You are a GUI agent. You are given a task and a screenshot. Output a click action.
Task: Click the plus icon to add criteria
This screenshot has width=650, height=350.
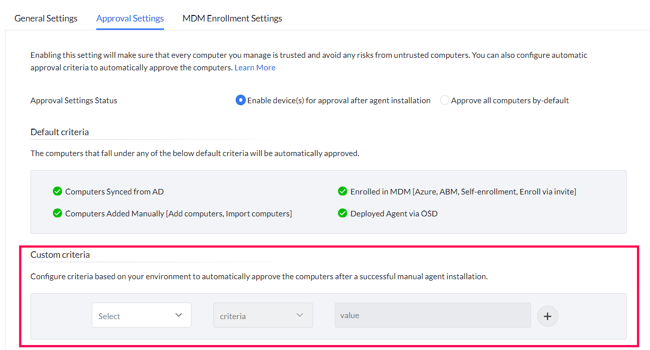pyautogui.click(x=547, y=316)
